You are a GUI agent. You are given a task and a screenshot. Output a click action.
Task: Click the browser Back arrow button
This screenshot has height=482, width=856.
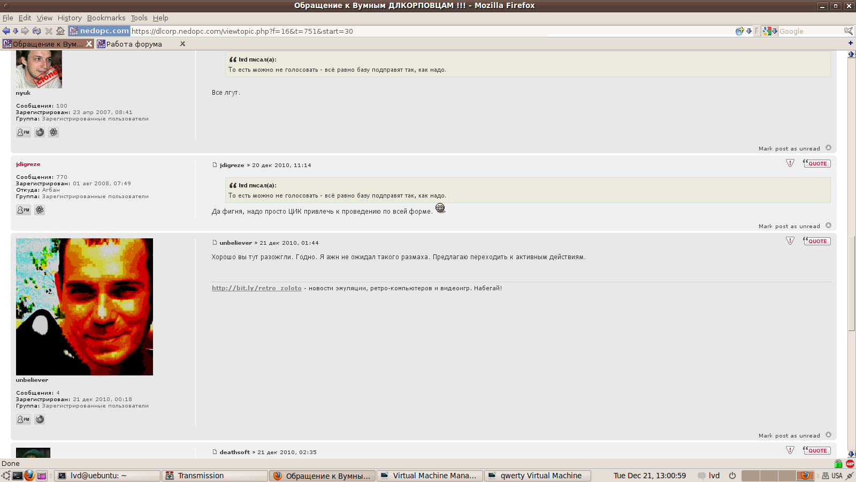(6, 31)
